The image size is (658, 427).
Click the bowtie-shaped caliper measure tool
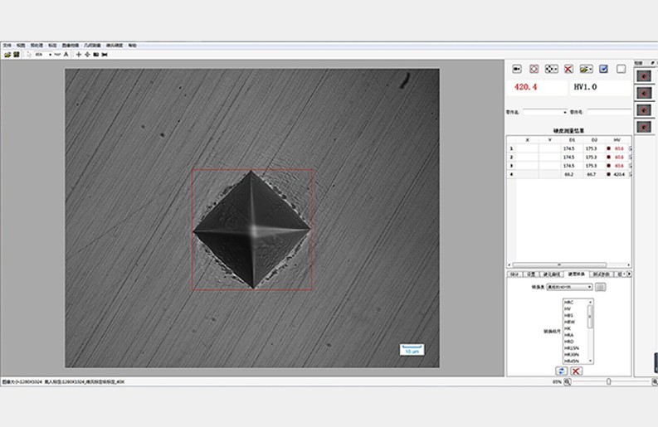(105, 55)
